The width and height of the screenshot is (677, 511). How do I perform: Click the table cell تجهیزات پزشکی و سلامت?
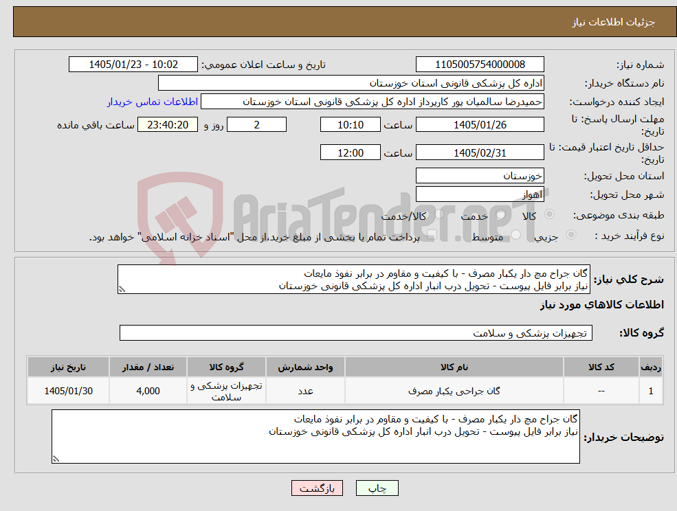point(226,391)
